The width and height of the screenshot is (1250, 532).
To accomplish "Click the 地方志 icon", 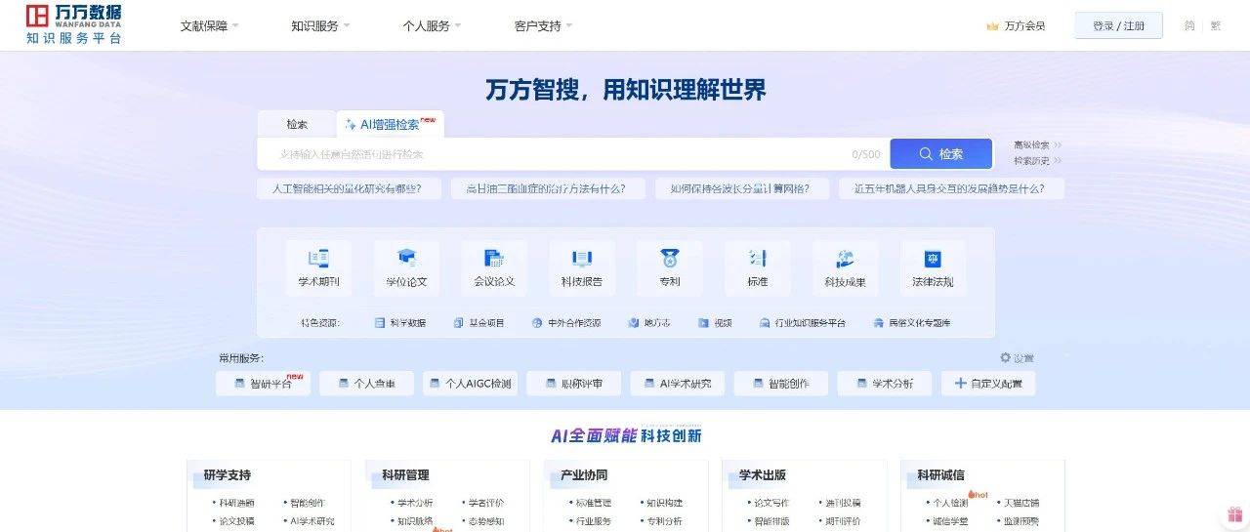I will tap(634, 322).
